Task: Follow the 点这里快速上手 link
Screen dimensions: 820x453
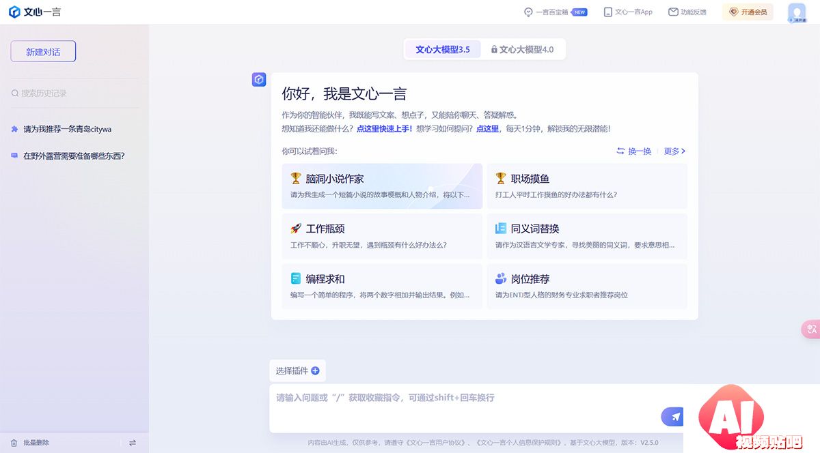Action: pyautogui.click(x=384, y=128)
